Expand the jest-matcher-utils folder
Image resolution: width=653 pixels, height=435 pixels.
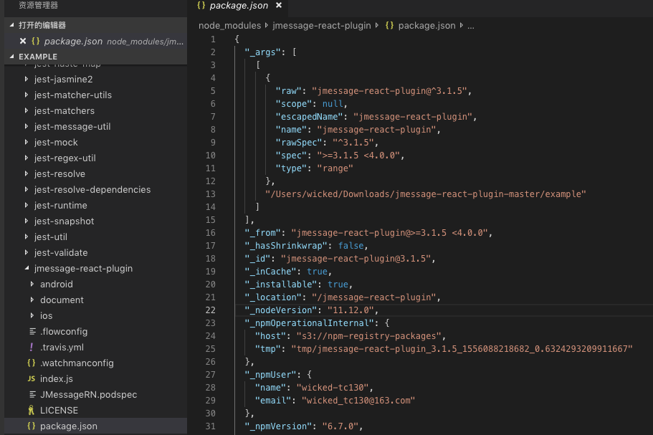(x=27, y=95)
